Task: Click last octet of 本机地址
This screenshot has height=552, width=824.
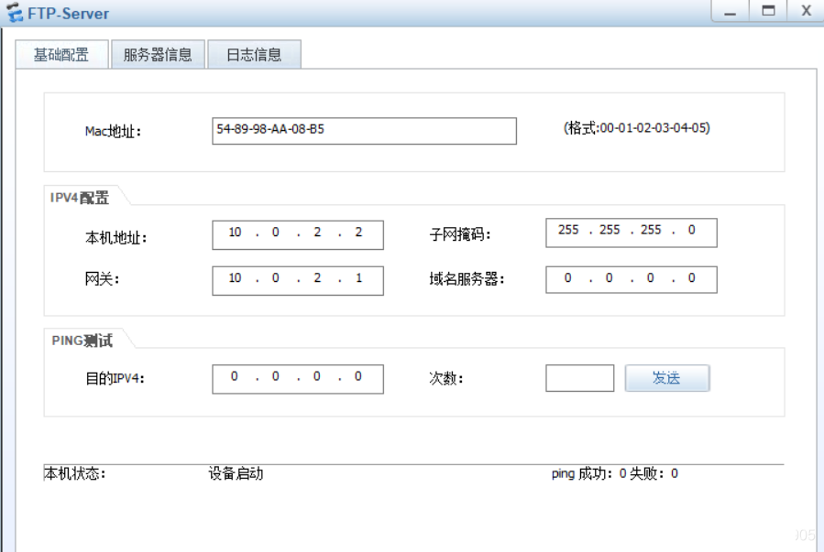Action: coord(358,233)
